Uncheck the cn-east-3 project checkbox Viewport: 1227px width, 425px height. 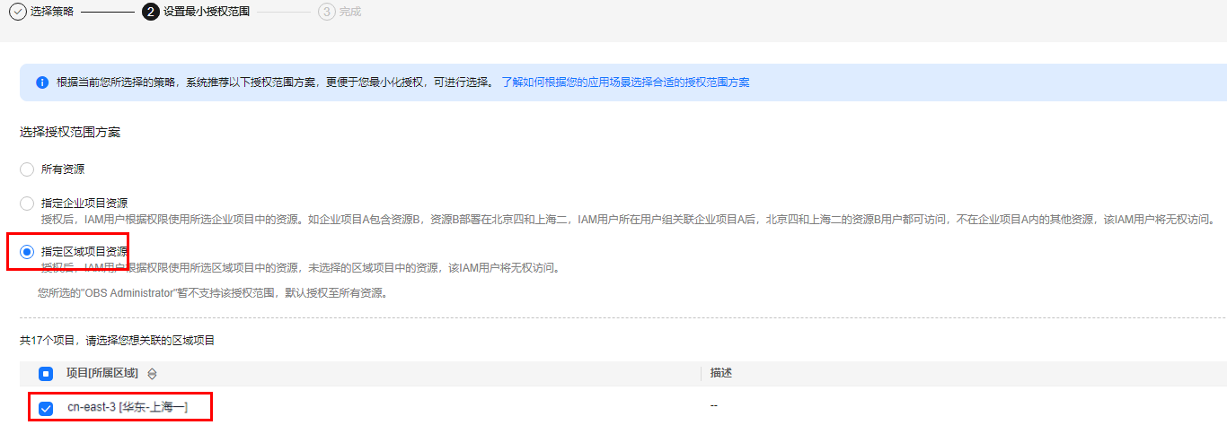click(x=46, y=408)
